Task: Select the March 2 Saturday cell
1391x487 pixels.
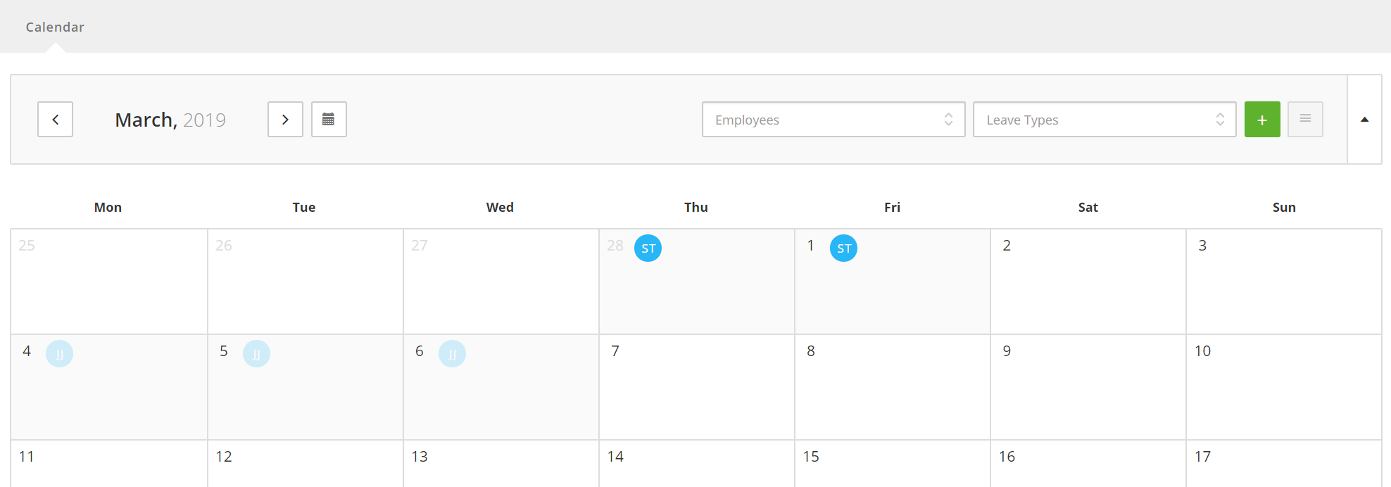Action: (x=1088, y=282)
